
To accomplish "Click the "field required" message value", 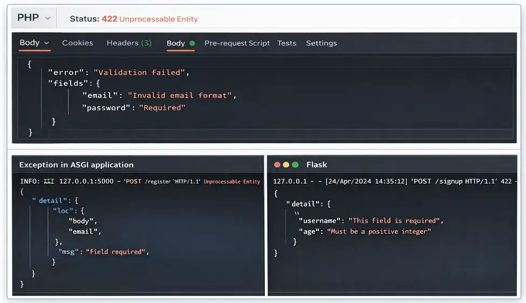I will (115, 252).
